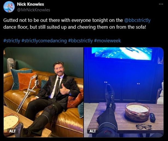Click the eyeglasses on the coffee table
The image size is (168, 141).
144,127
